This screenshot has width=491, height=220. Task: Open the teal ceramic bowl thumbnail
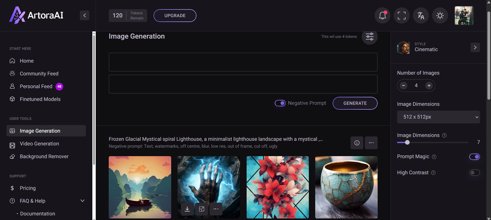pyautogui.click(x=346, y=187)
